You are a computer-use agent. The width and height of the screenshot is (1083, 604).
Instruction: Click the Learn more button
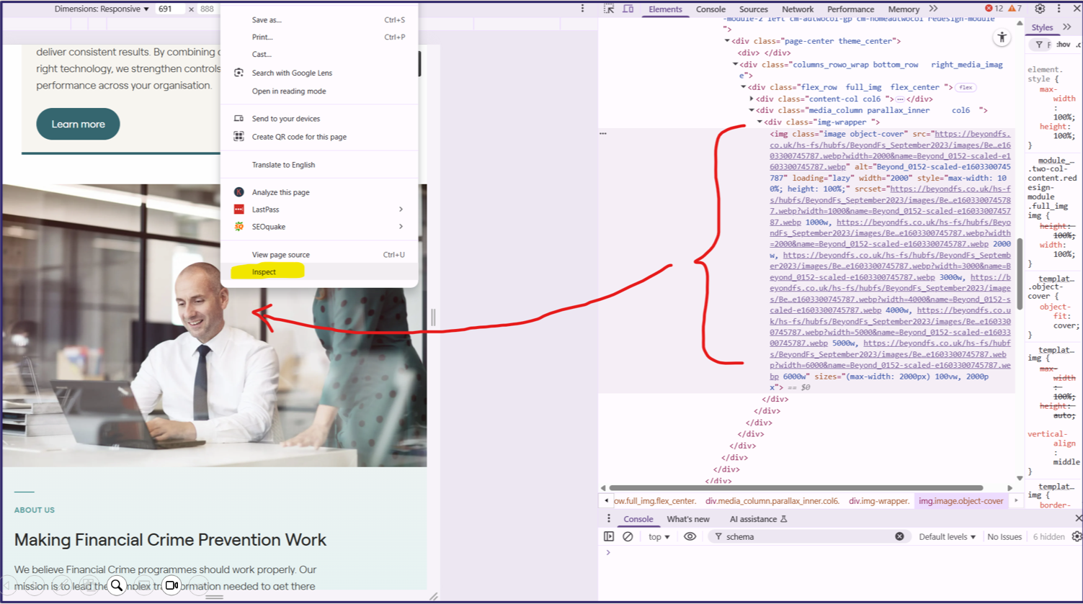(x=78, y=124)
